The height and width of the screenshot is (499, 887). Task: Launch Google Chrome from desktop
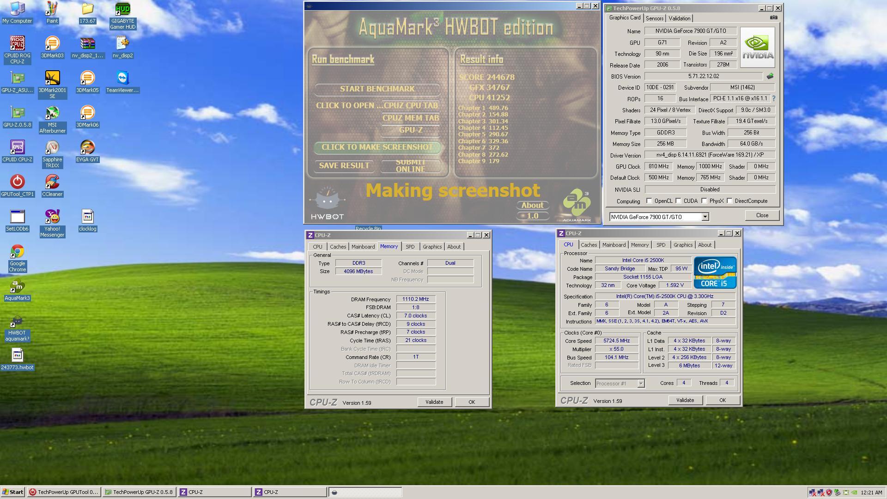(x=17, y=258)
